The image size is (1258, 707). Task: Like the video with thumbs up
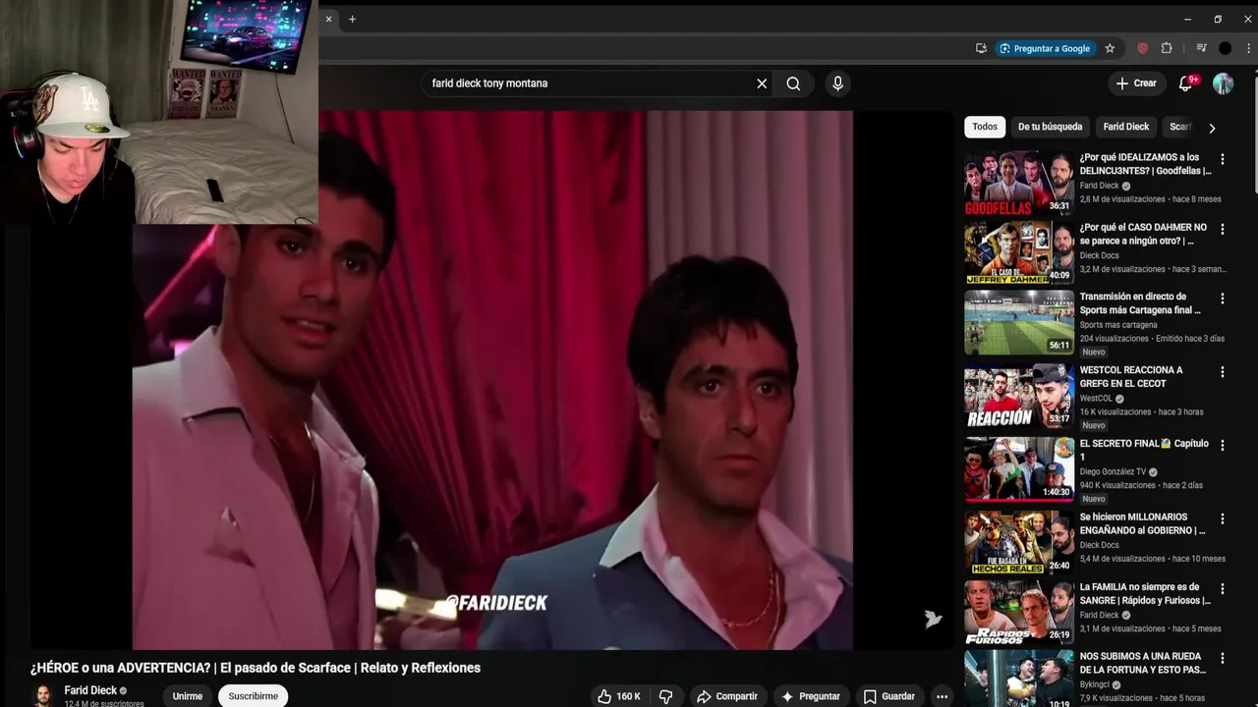(x=619, y=696)
